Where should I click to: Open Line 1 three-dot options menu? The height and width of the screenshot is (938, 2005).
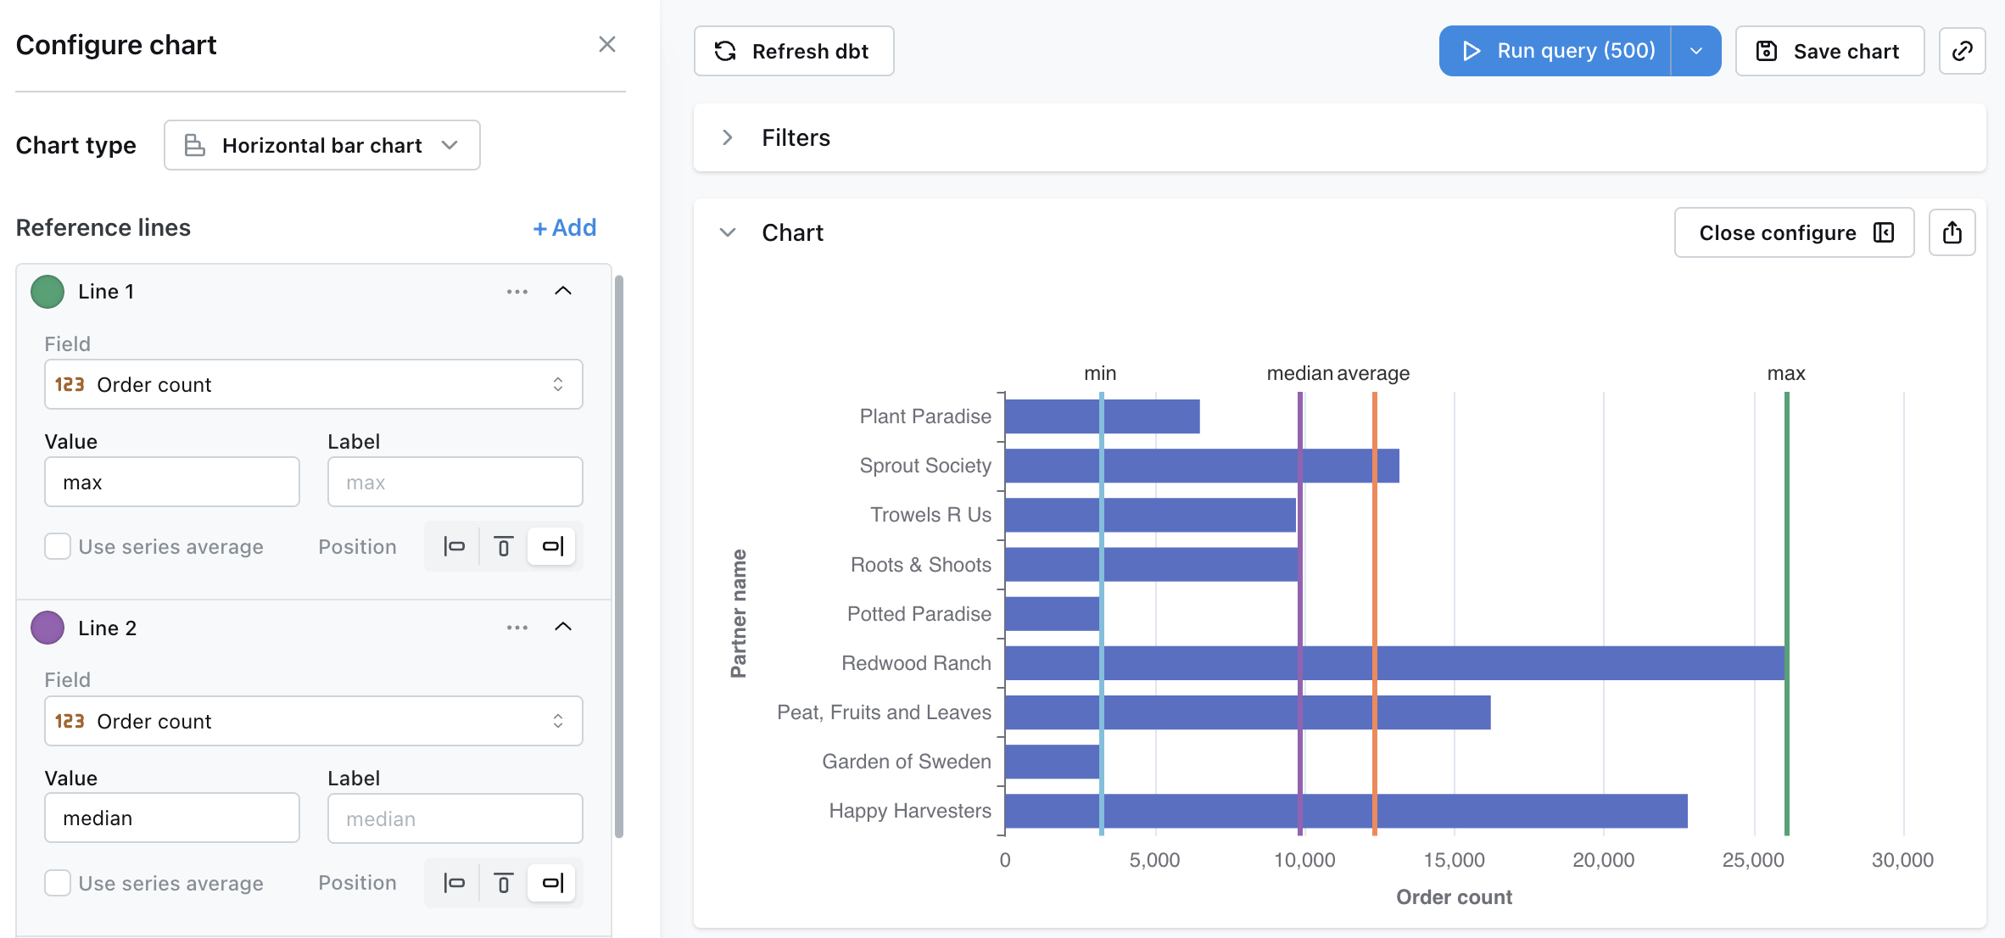click(x=517, y=292)
